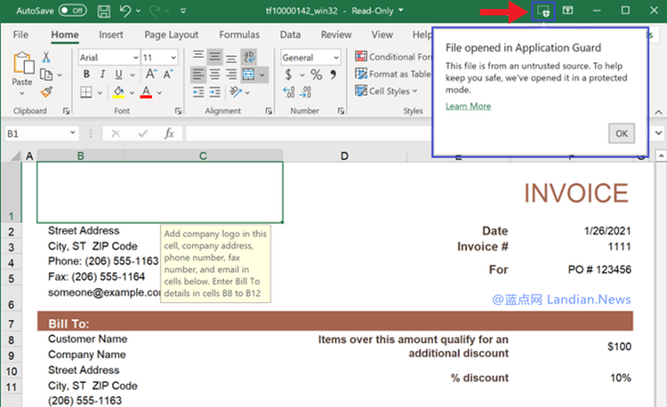Toggle Bold formatting

tap(85, 75)
